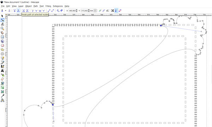Viewport: 212px width, 127px height.
Task: Open the Filters menu
Action: click(48, 6)
